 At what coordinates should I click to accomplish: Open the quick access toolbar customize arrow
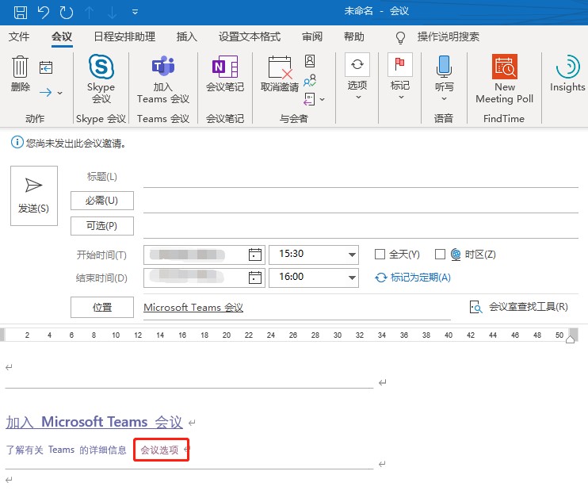(135, 12)
